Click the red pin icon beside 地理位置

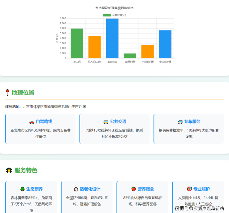[x=7, y=93]
